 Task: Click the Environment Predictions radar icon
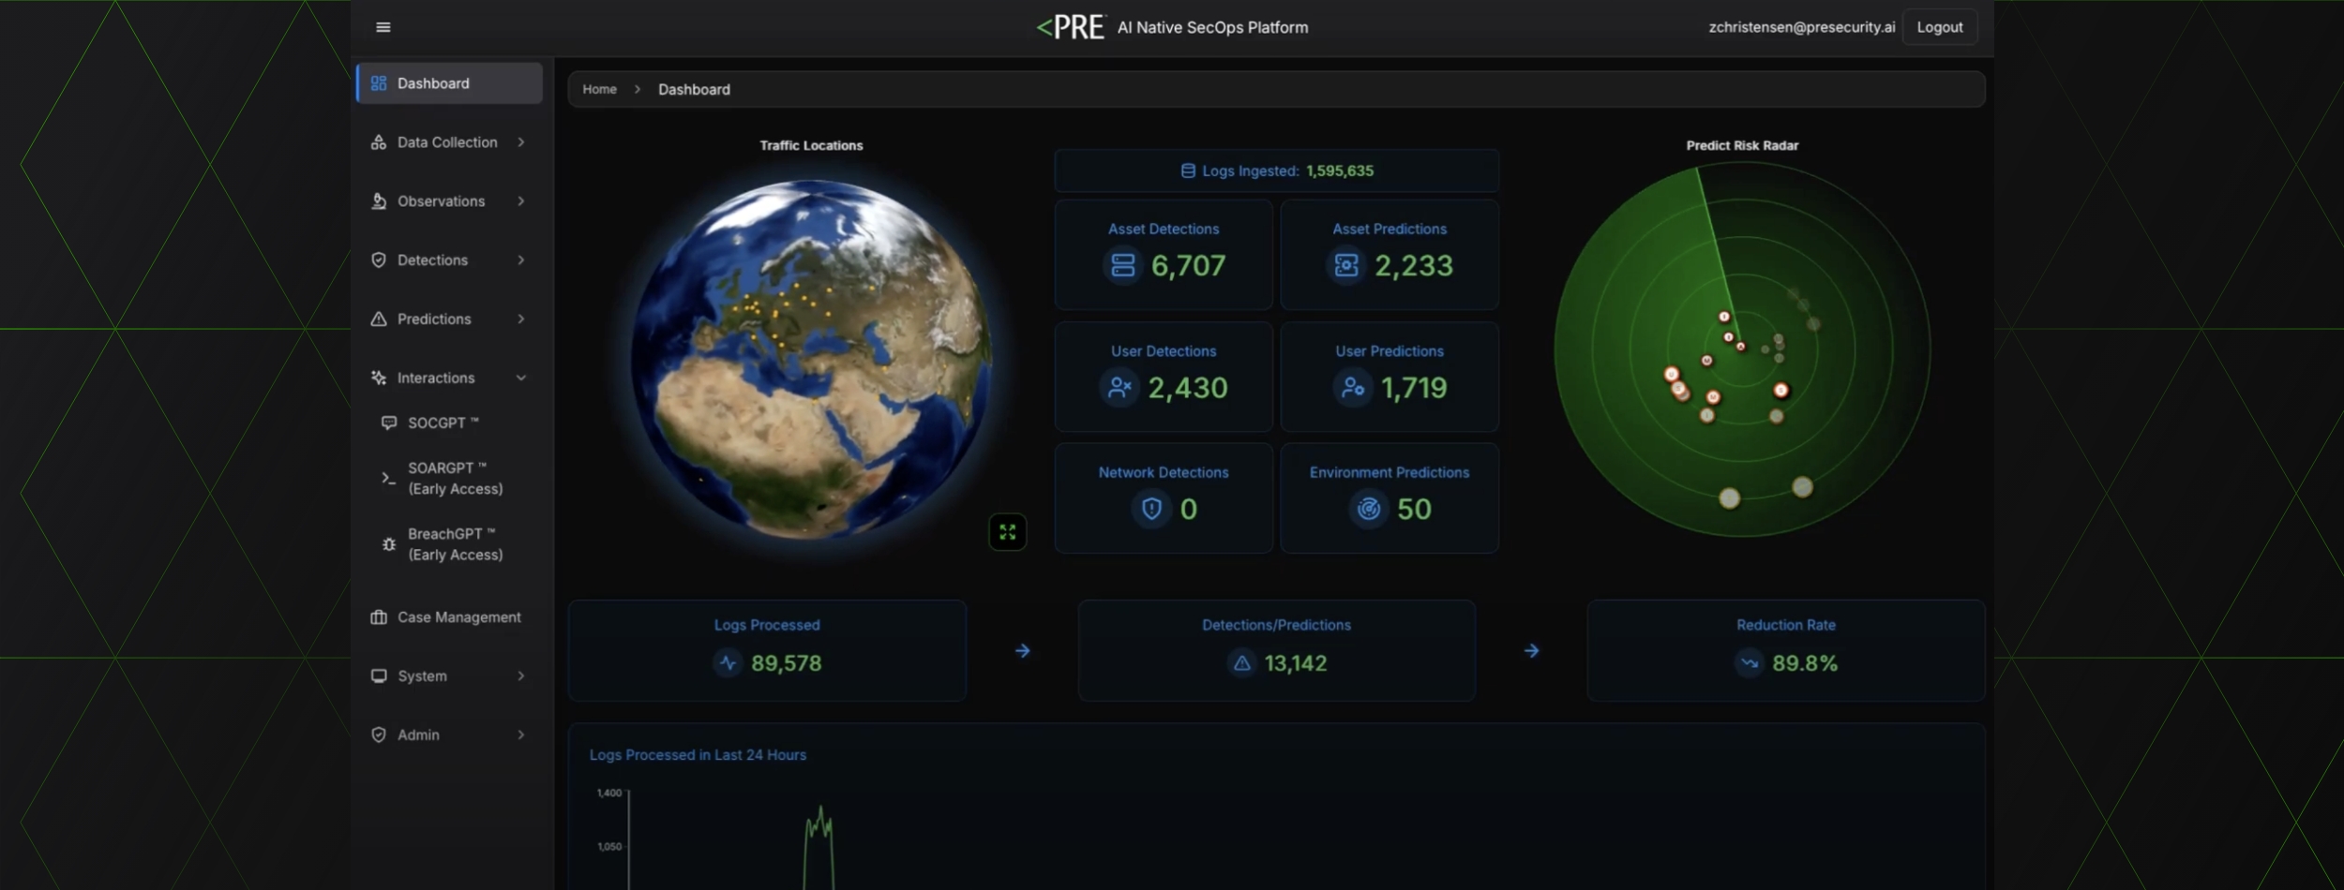[1368, 509]
